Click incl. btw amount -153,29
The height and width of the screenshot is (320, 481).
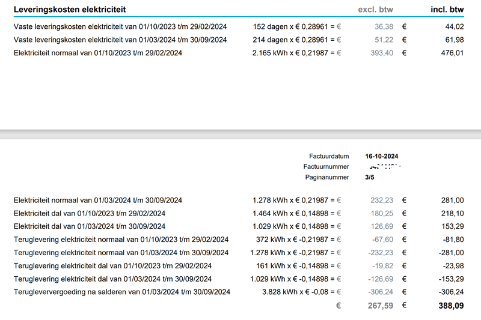point(452,279)
